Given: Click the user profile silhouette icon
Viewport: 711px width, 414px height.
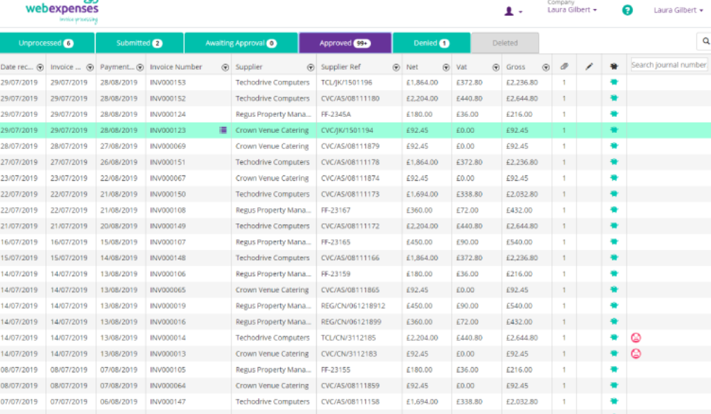Looking at the screenshot, I should pyautogui.click(x=509, y=11).
